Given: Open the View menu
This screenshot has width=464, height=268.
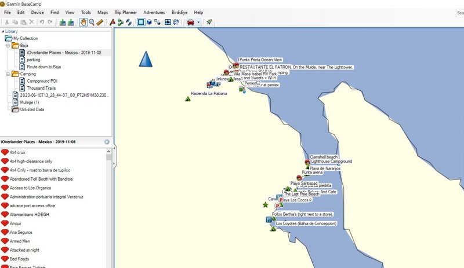Looking at the screenshot, I should 70,12.
